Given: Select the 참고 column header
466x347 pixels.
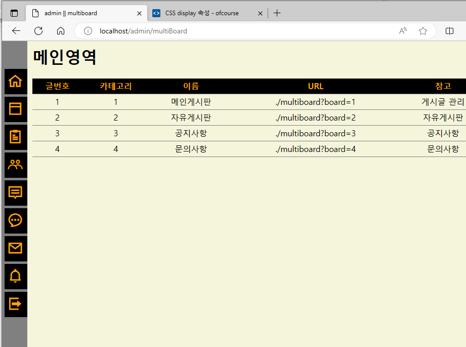Looking at the screenshot, I should (x=443, y=86).
